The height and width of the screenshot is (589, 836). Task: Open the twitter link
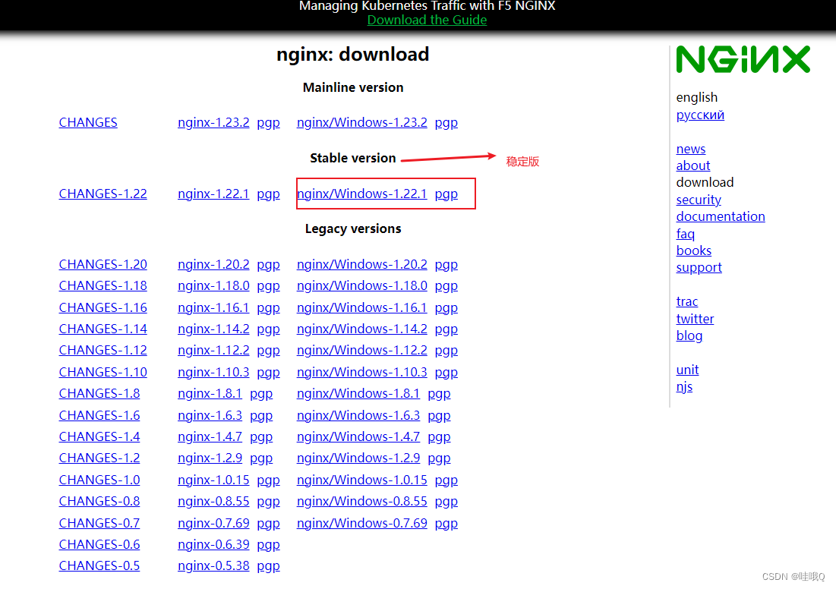click(x=695, y=319)
